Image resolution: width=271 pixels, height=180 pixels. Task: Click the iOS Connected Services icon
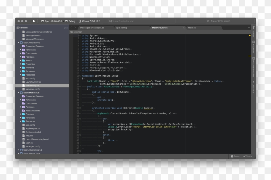click(24, 96)
